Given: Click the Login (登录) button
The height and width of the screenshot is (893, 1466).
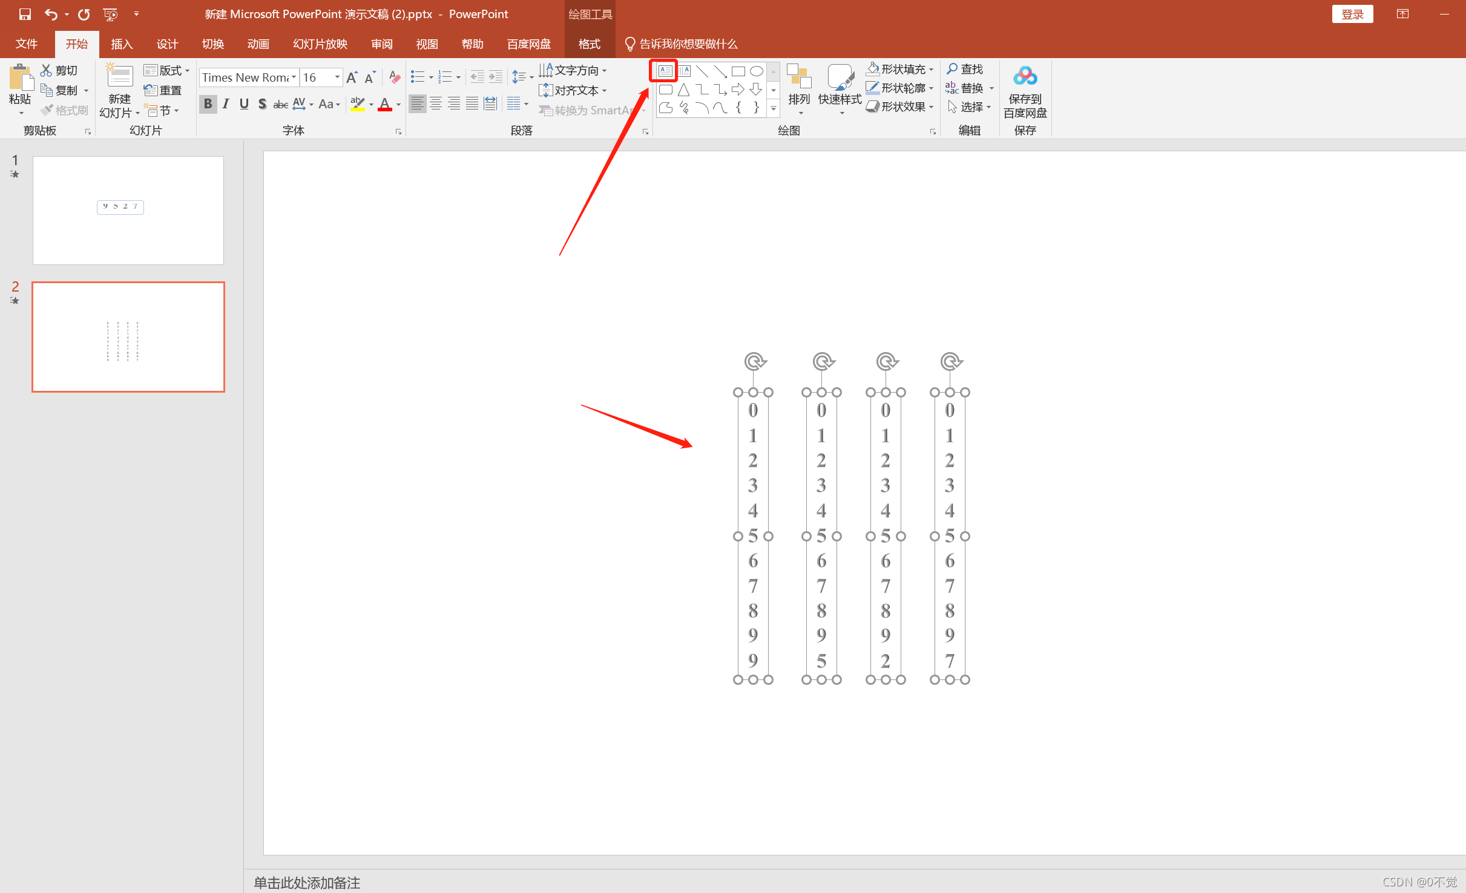Looking at the screenshot, I should pos(1352,14).
